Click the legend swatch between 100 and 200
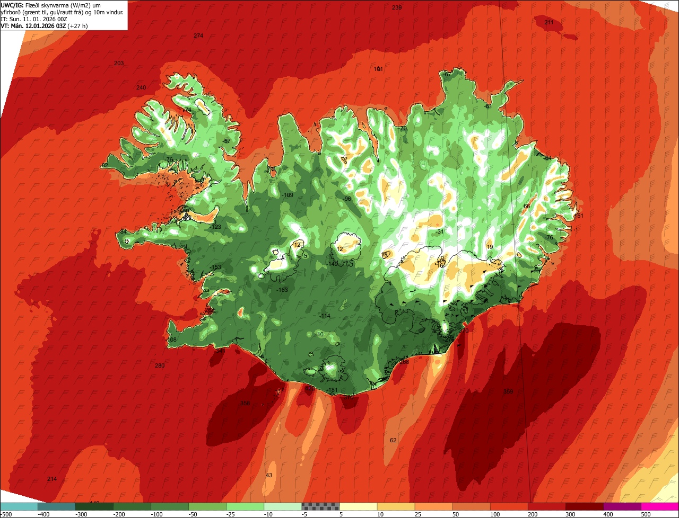The image size is (679, 518). pyautogui.click(x=509, y=506)
